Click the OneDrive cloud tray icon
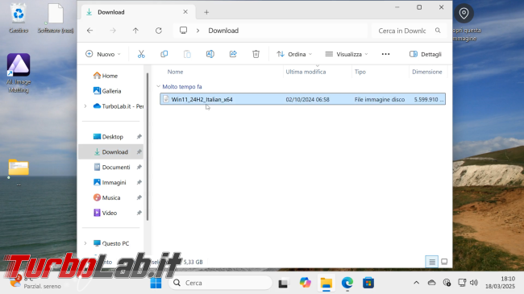The height and width of the screenshot is (294, 524). tap(432, 283)
